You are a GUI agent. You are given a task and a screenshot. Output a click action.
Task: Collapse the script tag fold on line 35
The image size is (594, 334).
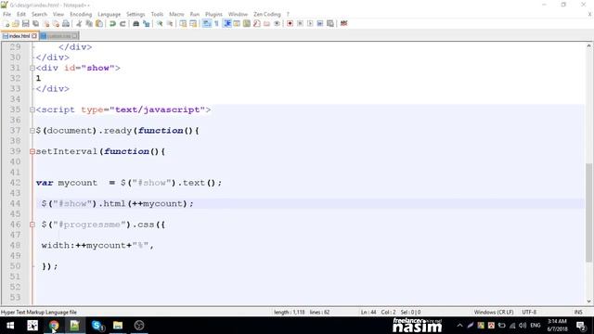[32, 109]
